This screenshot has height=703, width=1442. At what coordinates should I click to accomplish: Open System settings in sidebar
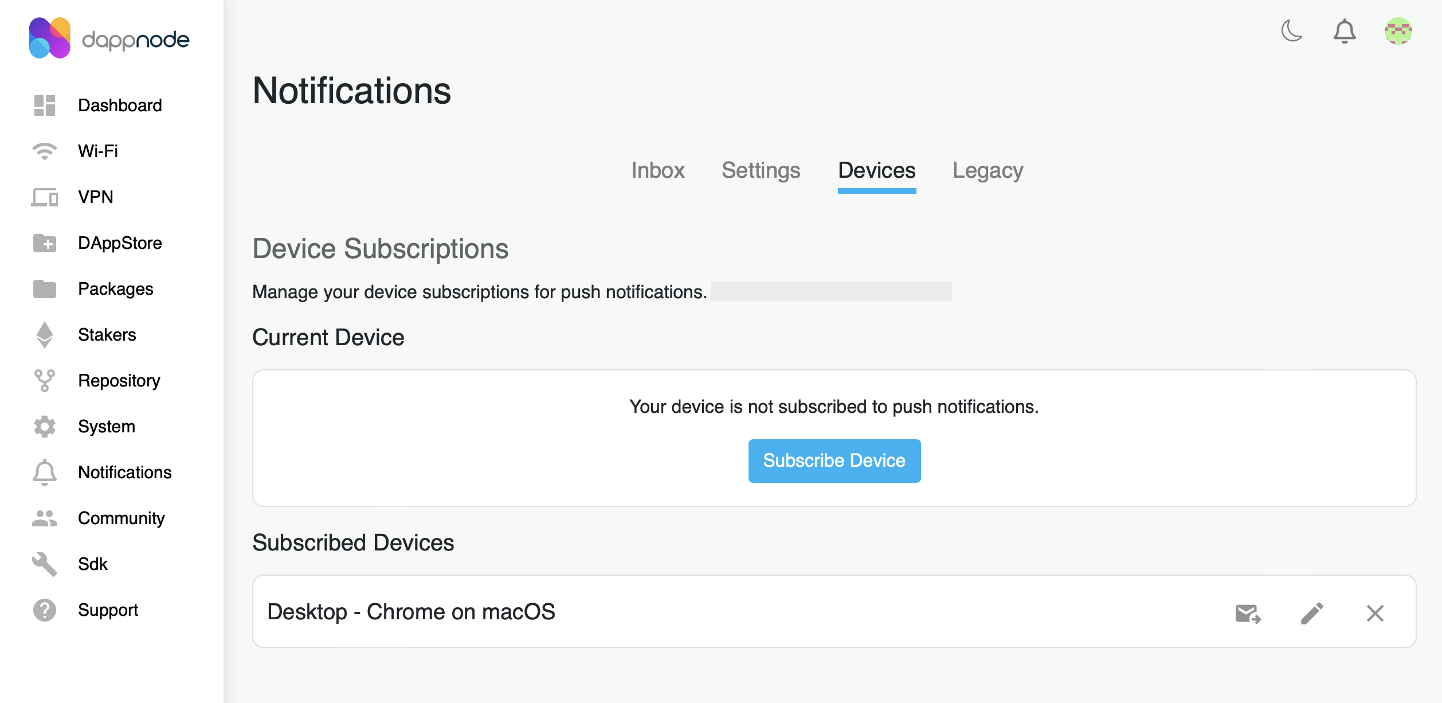coord(106,427)
